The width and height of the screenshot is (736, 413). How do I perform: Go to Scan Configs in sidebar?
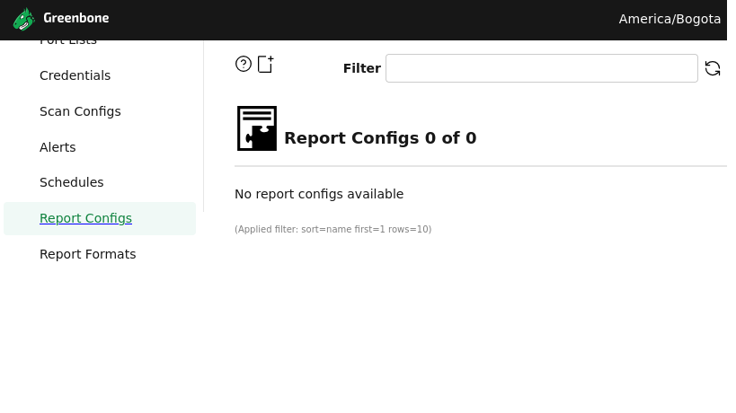click(80, 111)
